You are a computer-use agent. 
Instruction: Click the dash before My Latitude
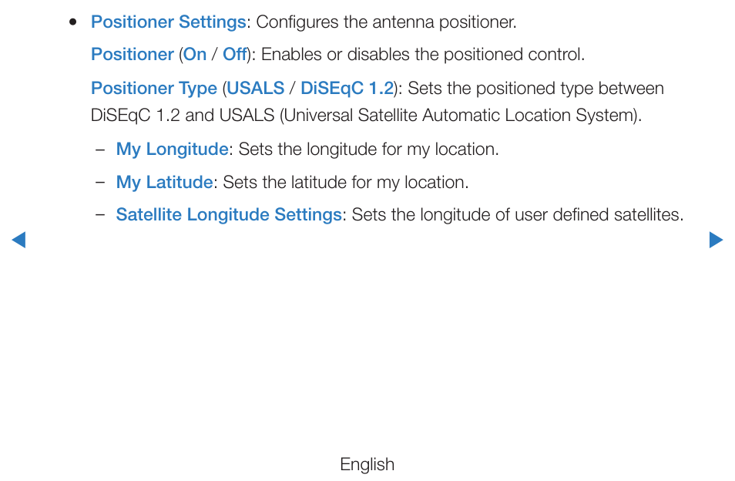pos(99,183)
